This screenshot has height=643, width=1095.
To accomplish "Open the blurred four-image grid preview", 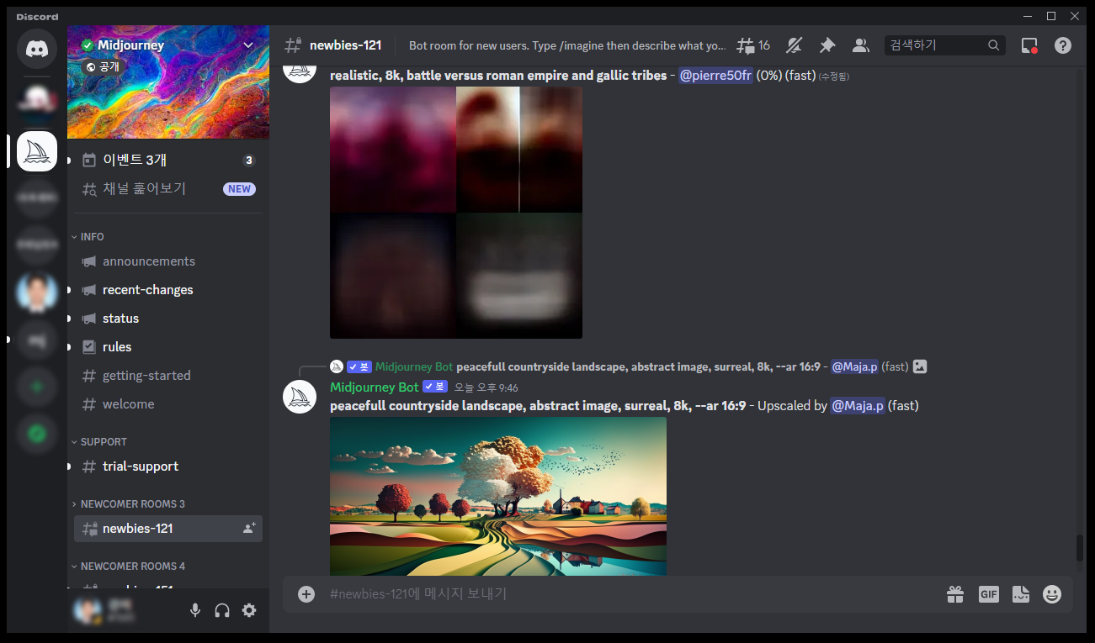I will (x=456, y=213).
